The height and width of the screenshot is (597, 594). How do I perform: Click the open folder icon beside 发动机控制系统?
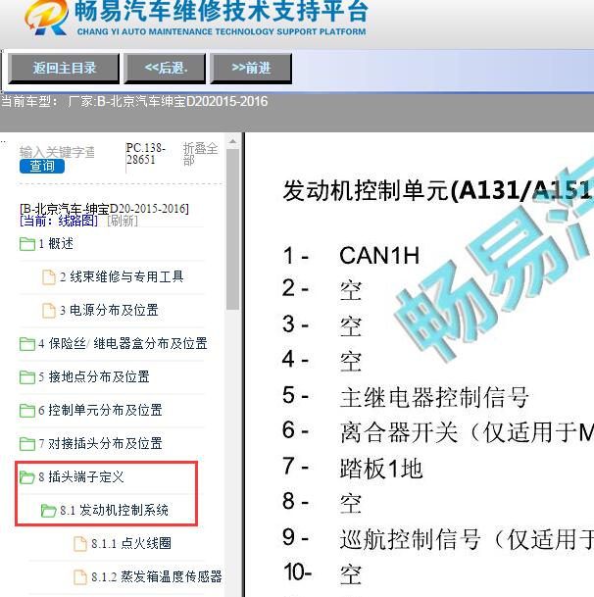click(48, 510)
